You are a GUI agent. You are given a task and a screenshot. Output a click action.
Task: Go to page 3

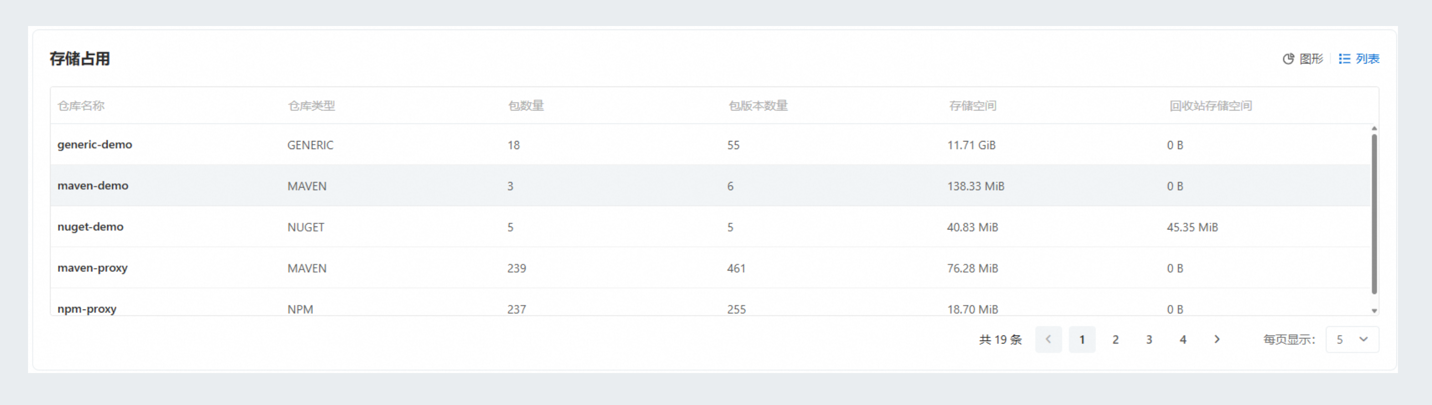click(1149, 339)
